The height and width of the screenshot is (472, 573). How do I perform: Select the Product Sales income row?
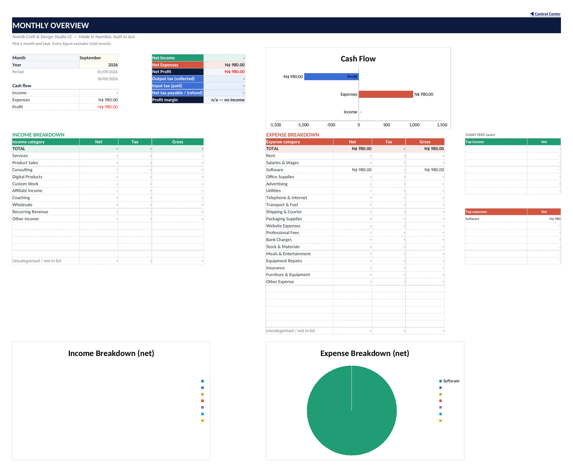click(x=108, y=163)
